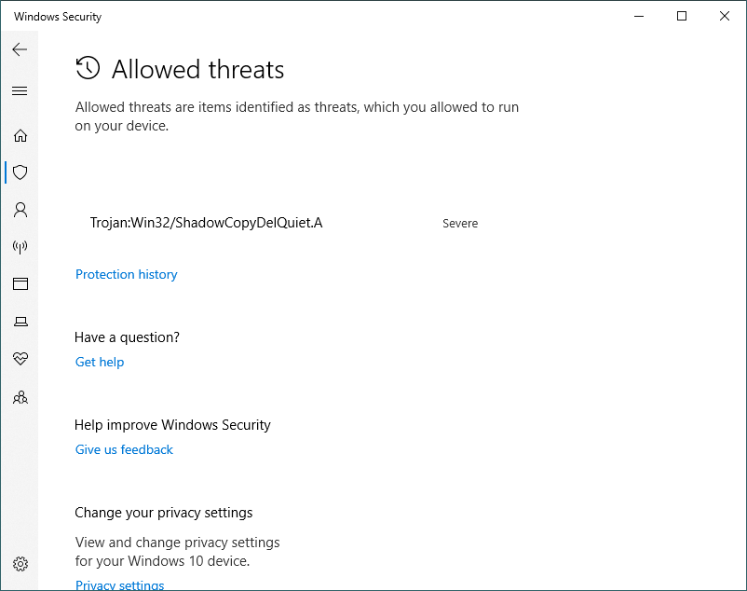Click the Severe severity label
This screenshot has height=591, width=747.
[x=460, y=223]
